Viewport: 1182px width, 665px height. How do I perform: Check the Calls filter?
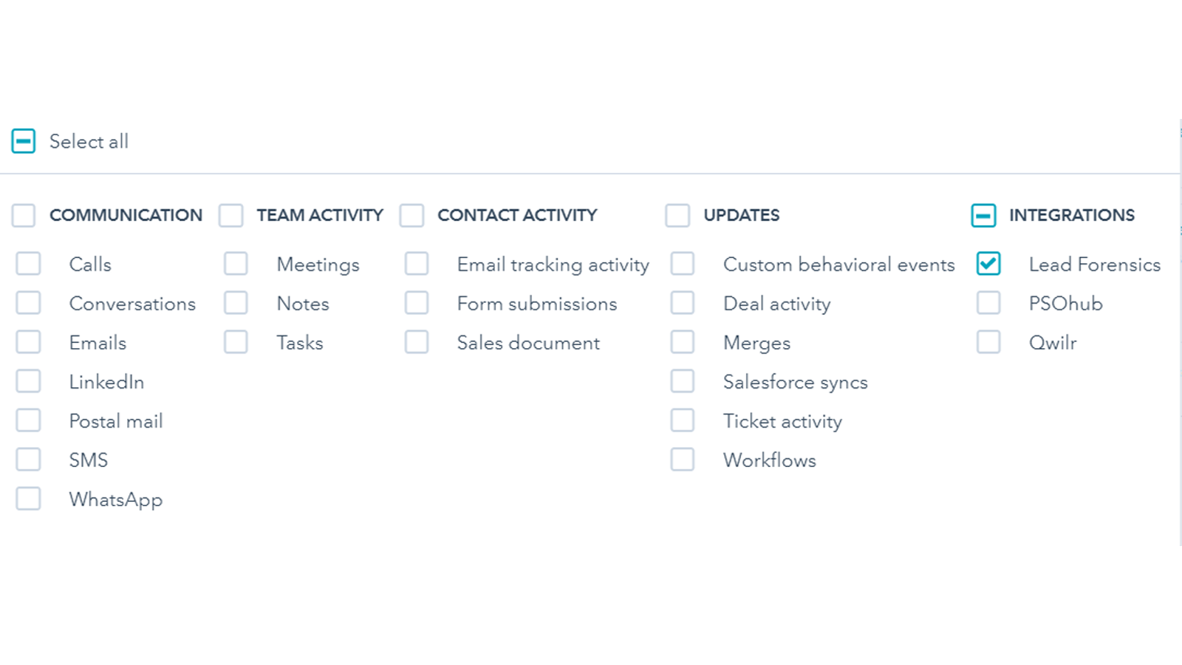28,263
